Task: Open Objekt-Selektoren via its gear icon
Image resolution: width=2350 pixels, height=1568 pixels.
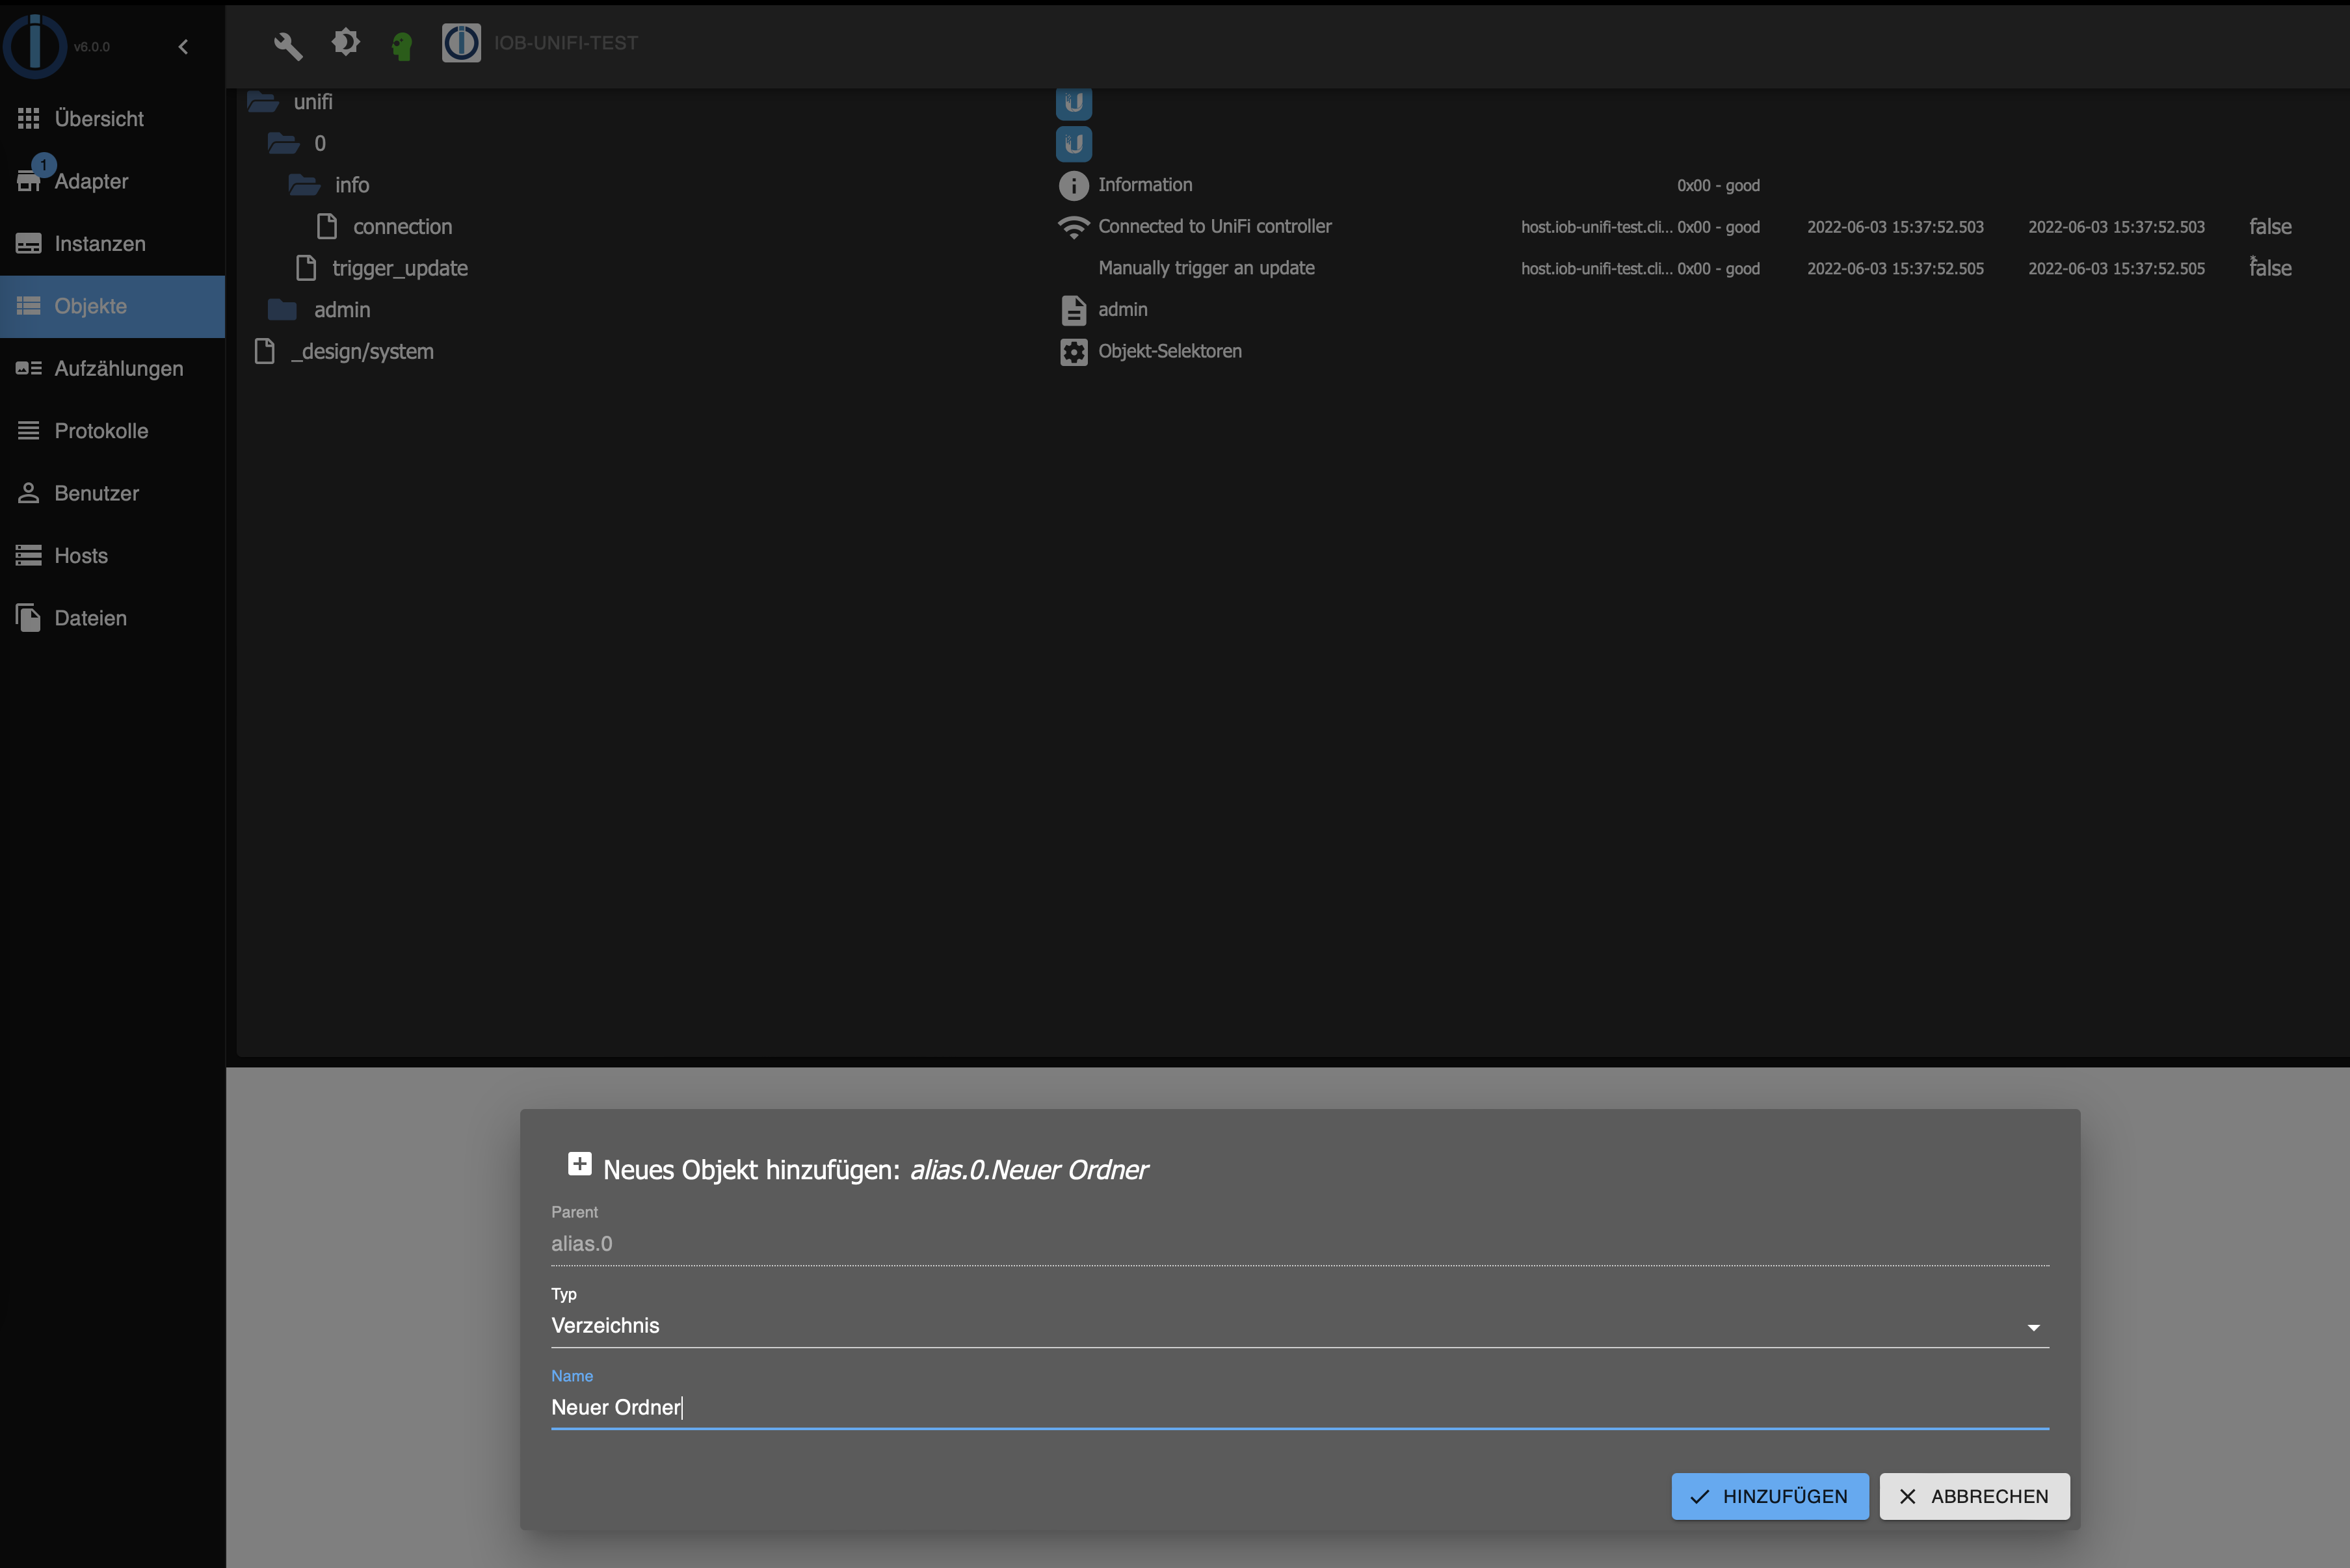Action: click(x=1073, y=351)
